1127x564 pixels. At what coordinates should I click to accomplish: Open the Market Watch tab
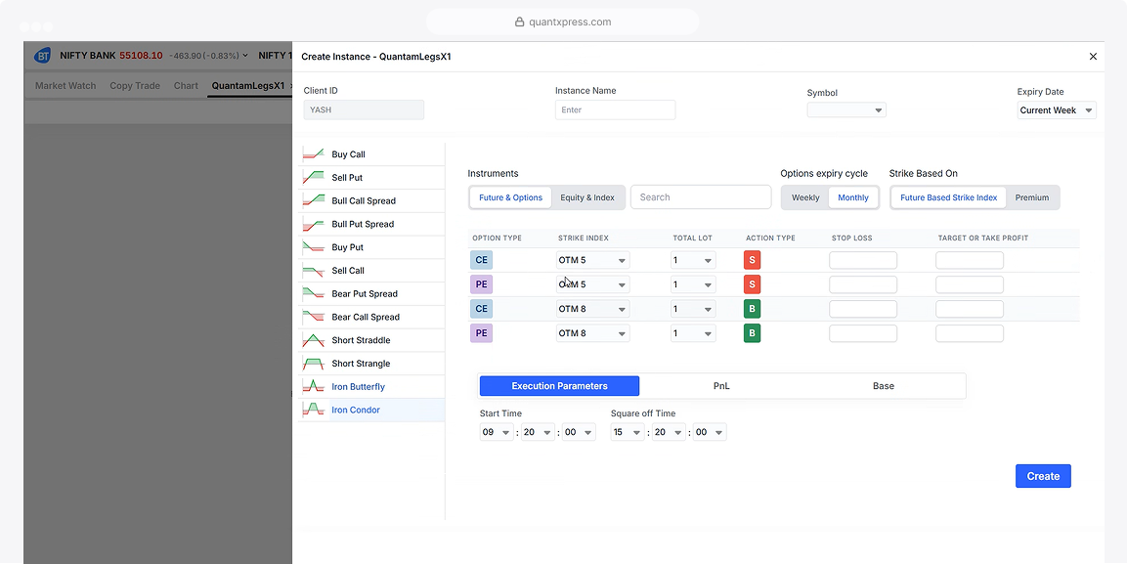[x=65, y=85]
